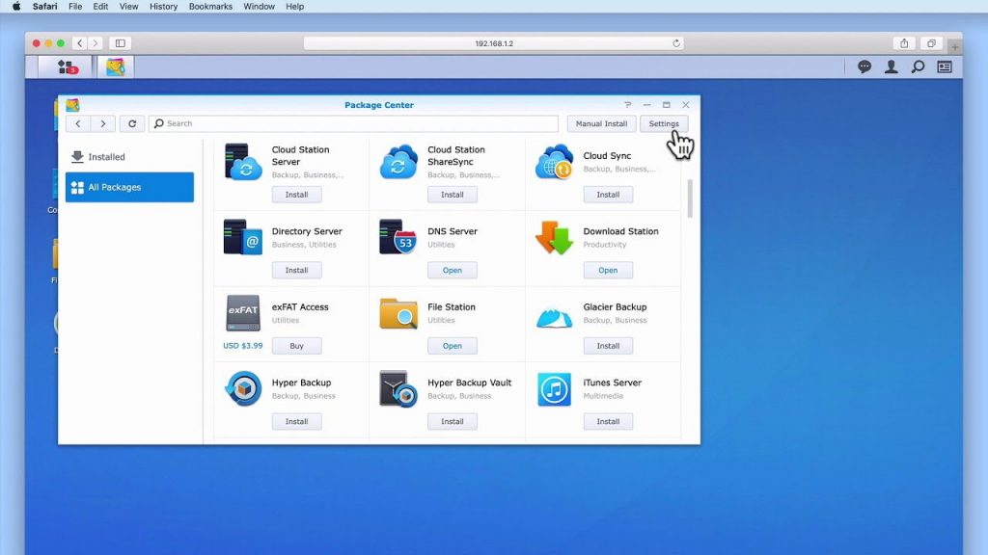Click the iTunes Server music icon
This screenshot has width=988, height=555.
click(x=554, y=388)
